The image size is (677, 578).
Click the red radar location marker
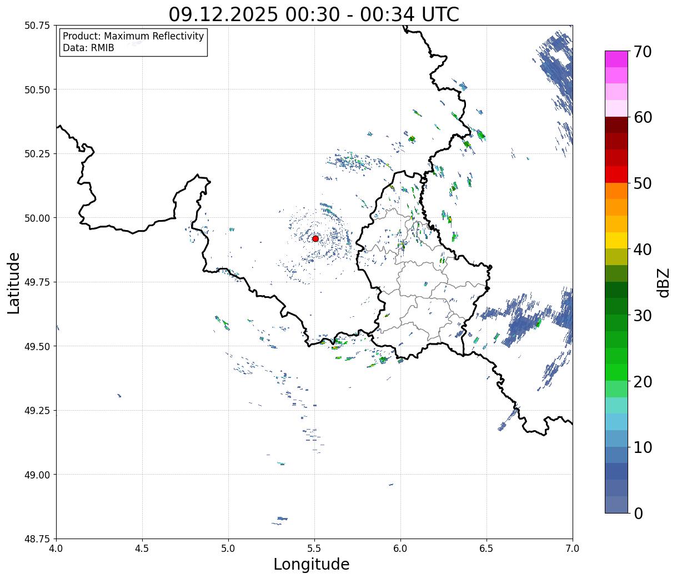tap(315, 238)
